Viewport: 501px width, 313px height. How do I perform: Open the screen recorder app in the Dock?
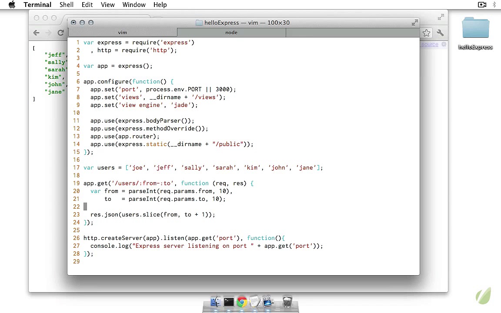click(268, 302)
